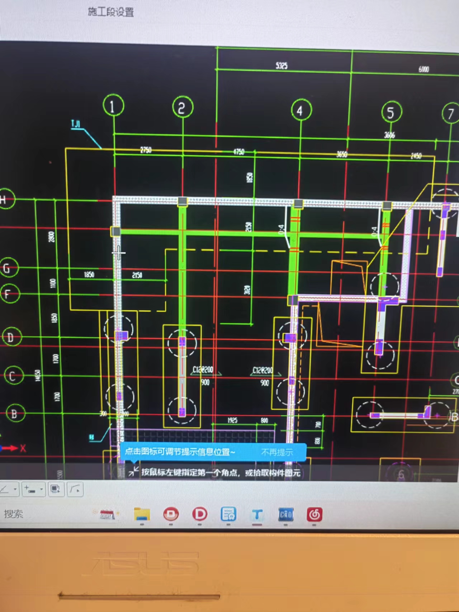Open the round red D app on taskbar
This screenshot has width=459, height=612.
171,514
